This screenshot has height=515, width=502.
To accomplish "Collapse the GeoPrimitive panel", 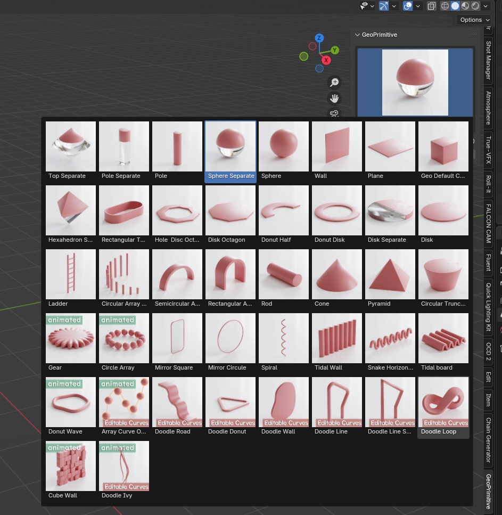I will (357, 35).
